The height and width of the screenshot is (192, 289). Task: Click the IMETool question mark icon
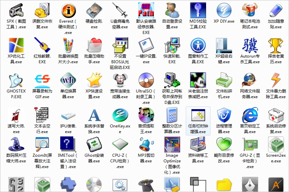68,144
